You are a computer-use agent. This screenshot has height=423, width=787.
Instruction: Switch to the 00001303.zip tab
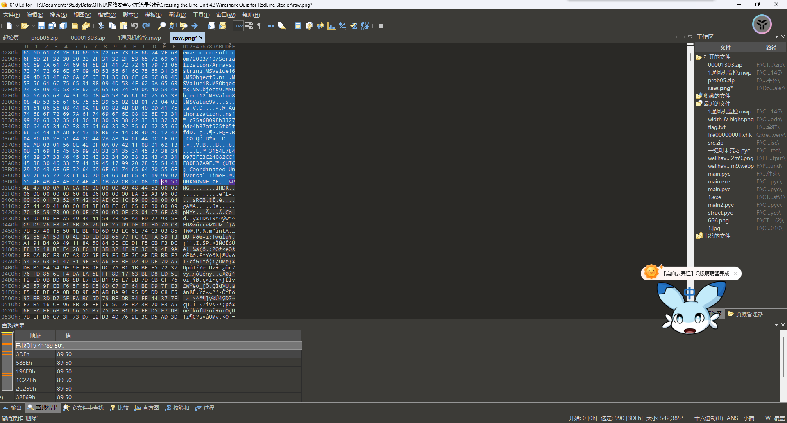tap(88, 37)
